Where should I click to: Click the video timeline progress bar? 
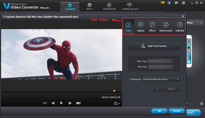click(x=62, y=92)
